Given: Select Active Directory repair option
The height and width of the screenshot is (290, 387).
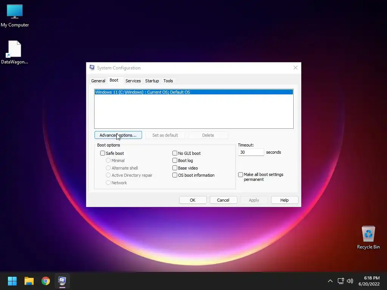Looking at the screenshot, I should [108, 175].
